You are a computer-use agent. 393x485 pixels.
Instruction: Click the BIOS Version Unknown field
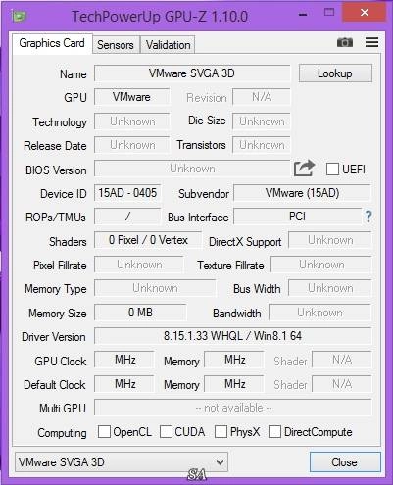tap(192, 169)
